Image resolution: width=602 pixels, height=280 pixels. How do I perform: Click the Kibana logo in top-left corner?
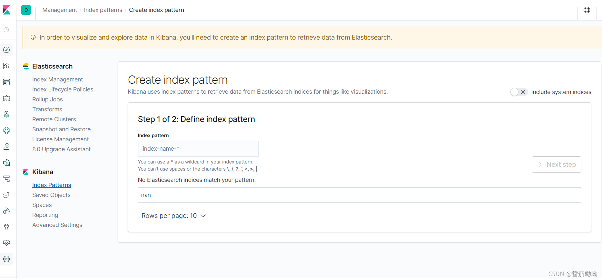(x=6, y=10)
